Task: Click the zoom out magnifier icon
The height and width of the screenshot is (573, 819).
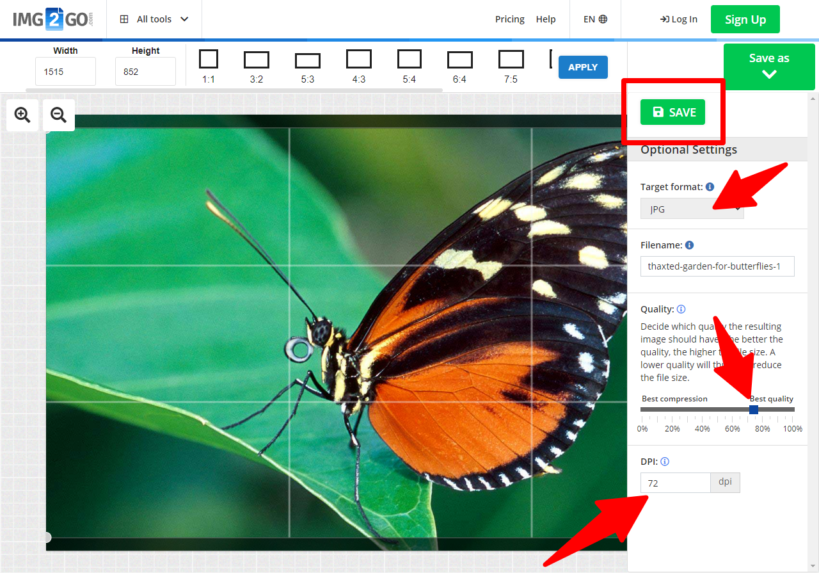Action: coord(59,115)
